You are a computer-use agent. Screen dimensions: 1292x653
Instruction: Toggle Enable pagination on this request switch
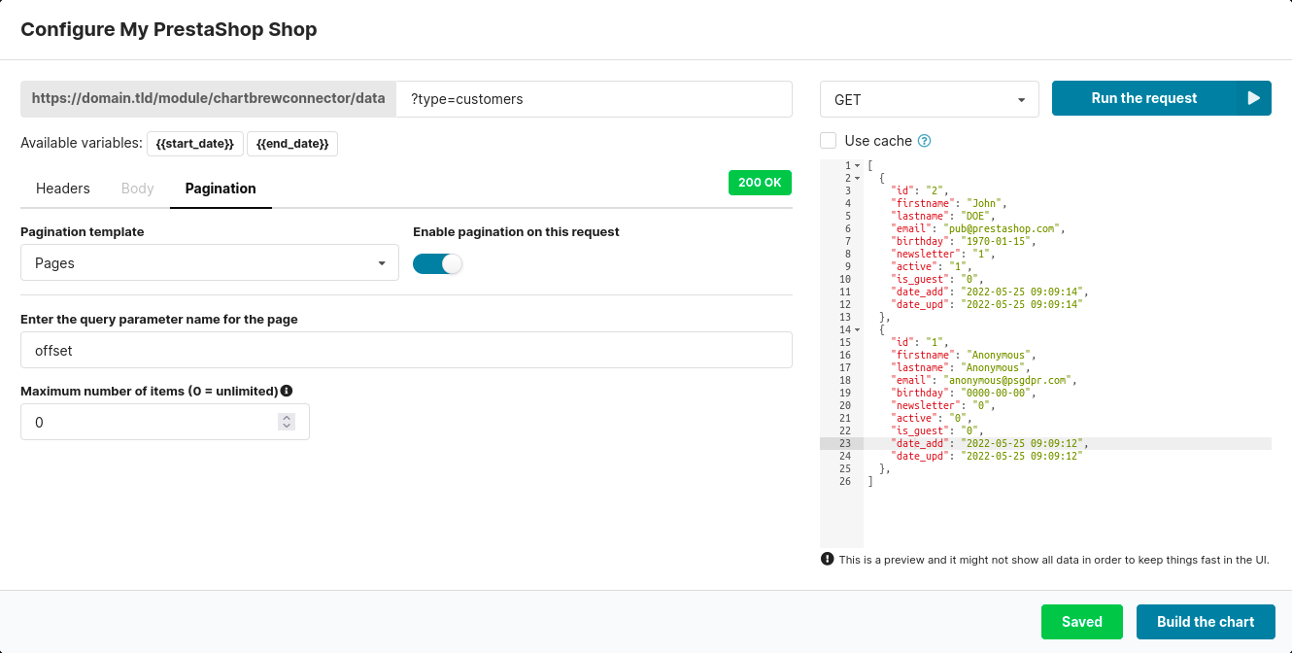click(x=437, y=263)
